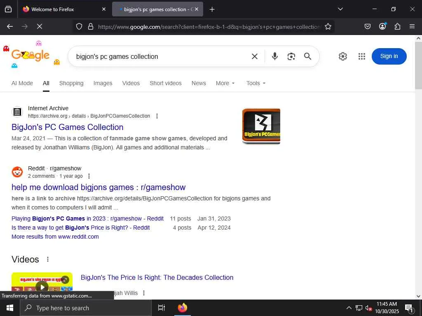Viewport: 422px width, 316px height.
Task: Open help me download bigjons games link
Action: (98, 187)
